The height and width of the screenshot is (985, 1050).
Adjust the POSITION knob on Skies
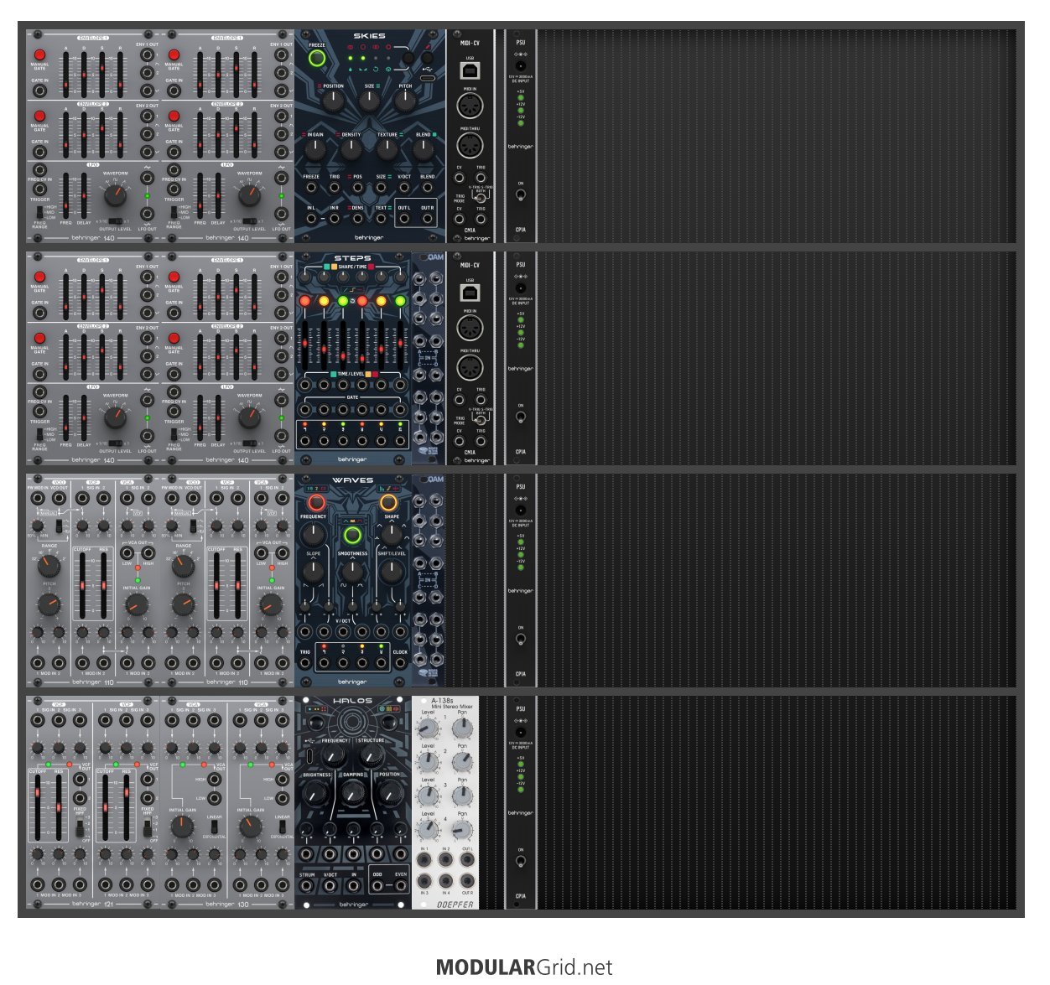[x=333, y=101]
